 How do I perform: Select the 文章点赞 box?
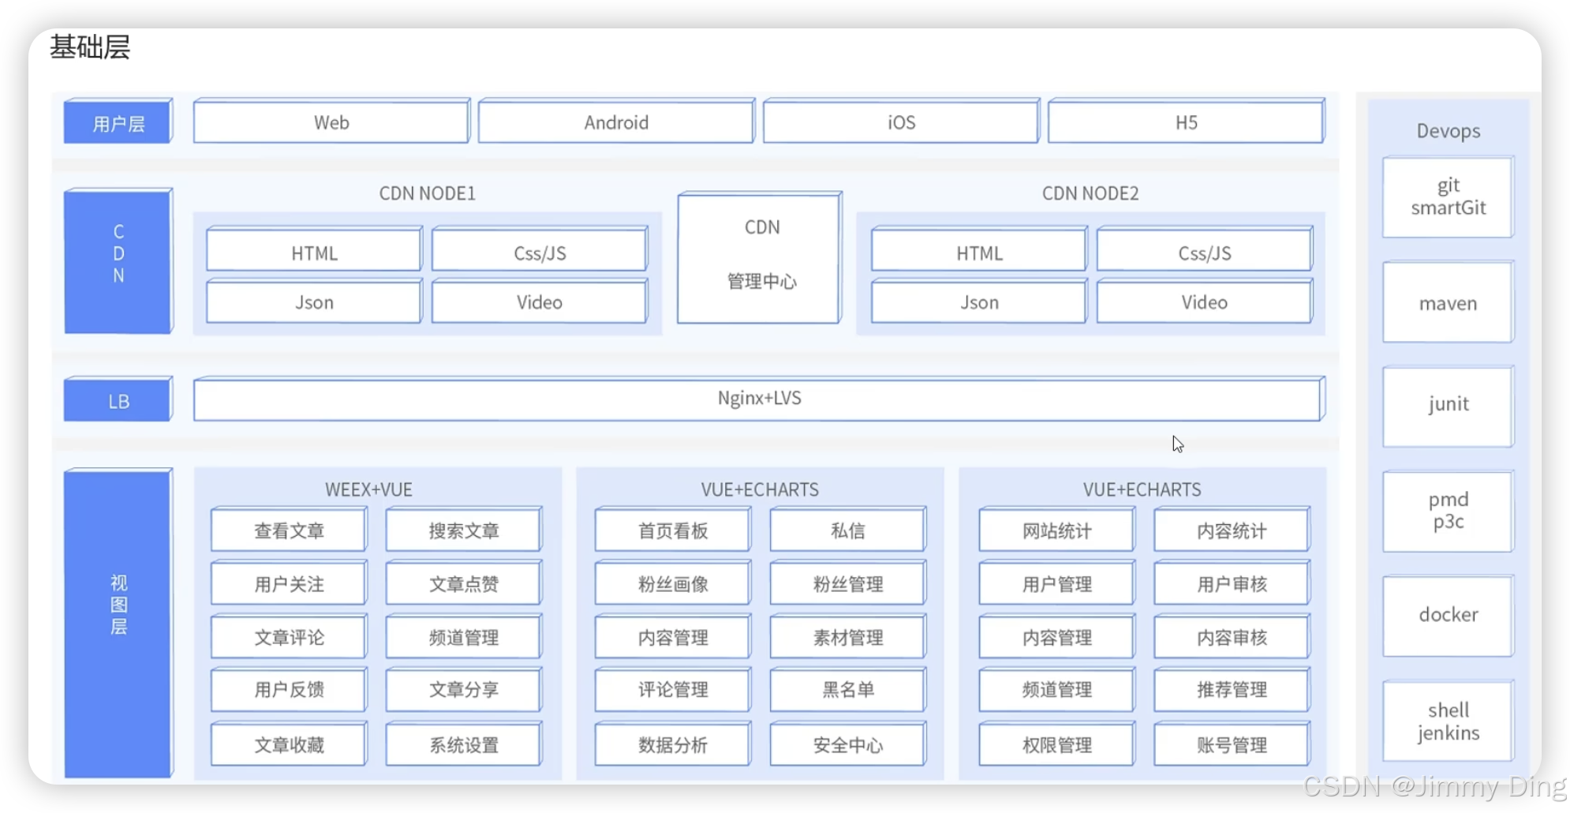point(464,583)
